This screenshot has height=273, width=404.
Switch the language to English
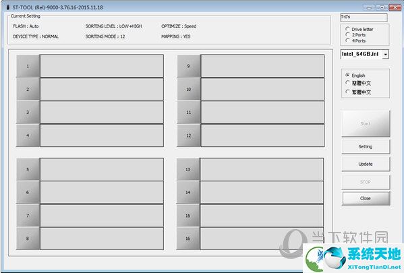coord(355,75)
